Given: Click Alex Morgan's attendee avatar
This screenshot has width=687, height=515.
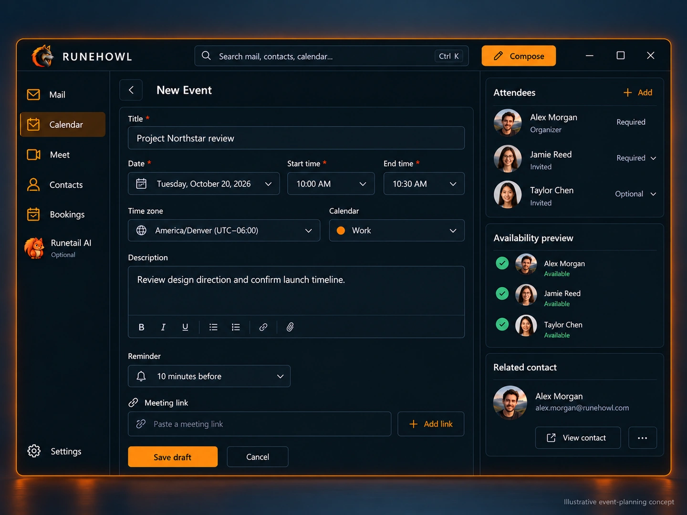Looking at the screenshot, I should point(508,123).
